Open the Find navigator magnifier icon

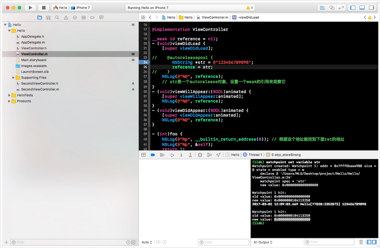[57, 18]
